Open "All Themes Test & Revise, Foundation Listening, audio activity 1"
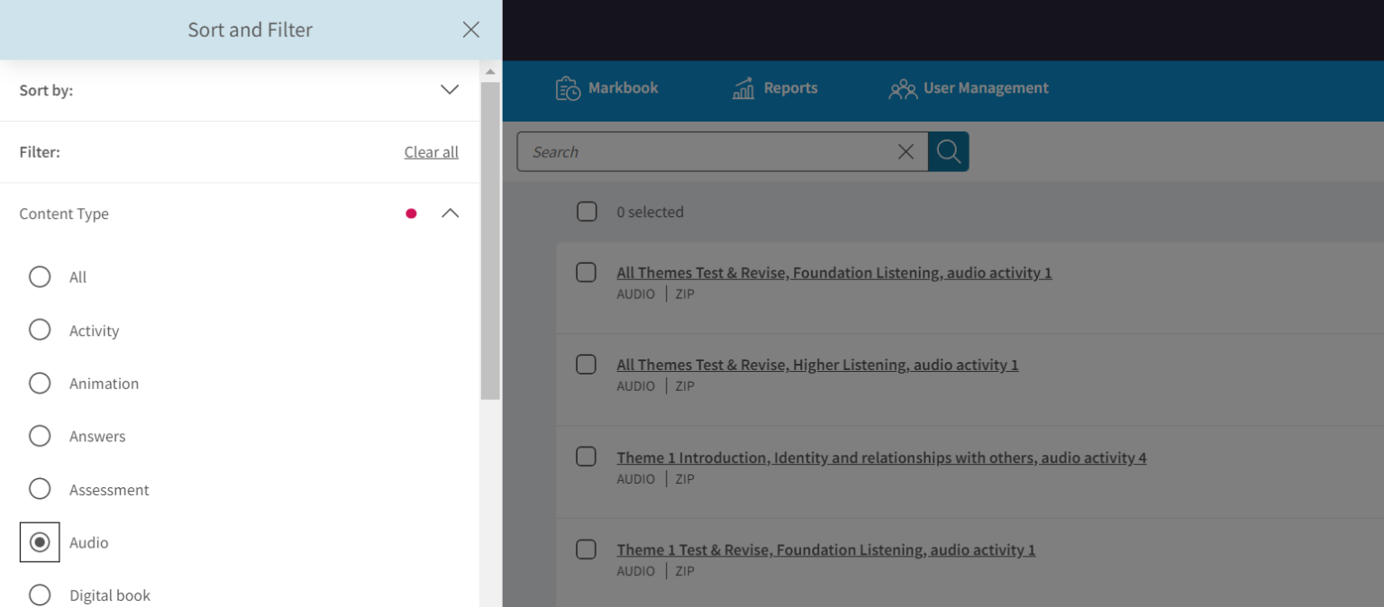 pos(833,272)
